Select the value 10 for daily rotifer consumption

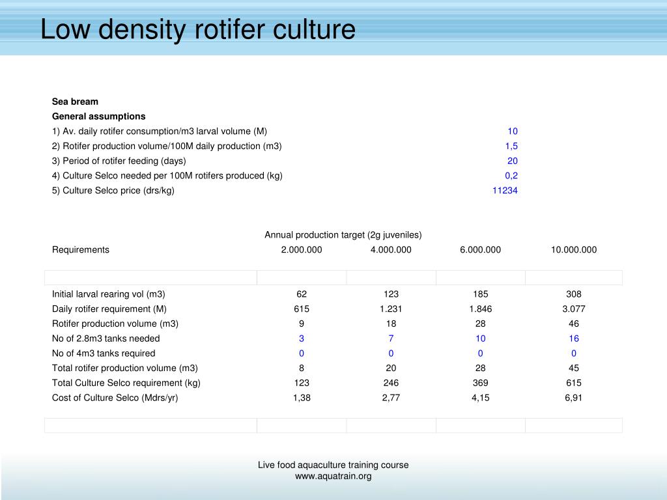point(513,132)
